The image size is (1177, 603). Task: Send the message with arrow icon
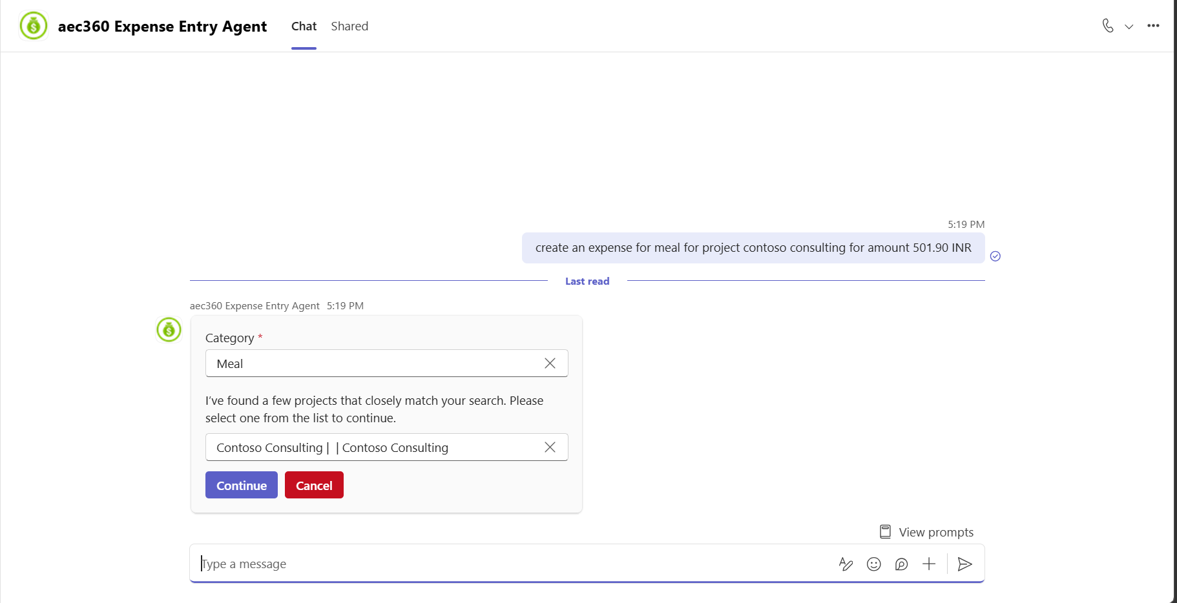pos(965,564)
